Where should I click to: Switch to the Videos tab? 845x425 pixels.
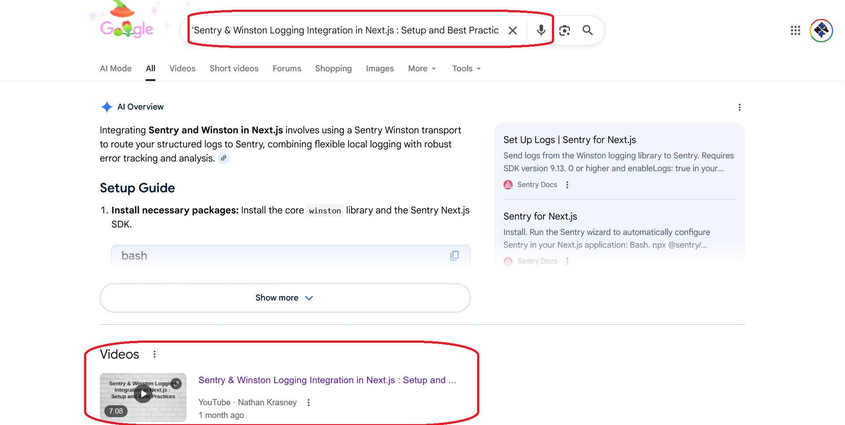[x=182, y=69]
